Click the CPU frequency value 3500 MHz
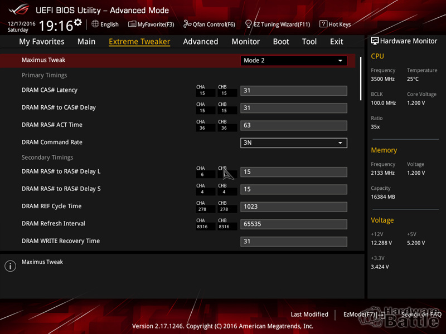This screenshot has width=446, height=334. (382, 79)
